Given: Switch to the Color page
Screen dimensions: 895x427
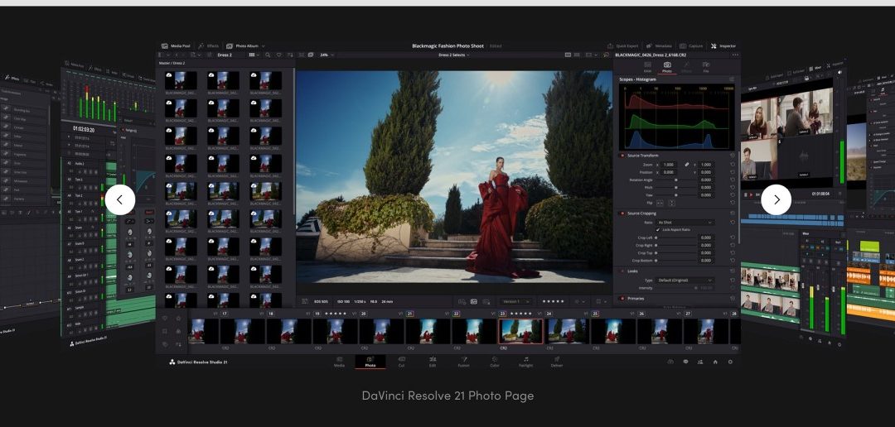Looking at the screenshot, I should point(495,362).
